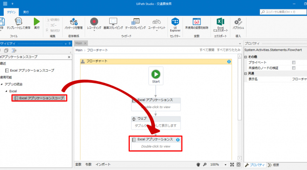
Task: Select top Excel Application Scope node
Action: 156,104
